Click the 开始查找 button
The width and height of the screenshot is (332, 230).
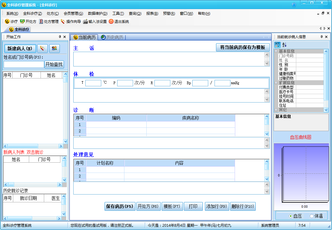[x=54, y=64]
